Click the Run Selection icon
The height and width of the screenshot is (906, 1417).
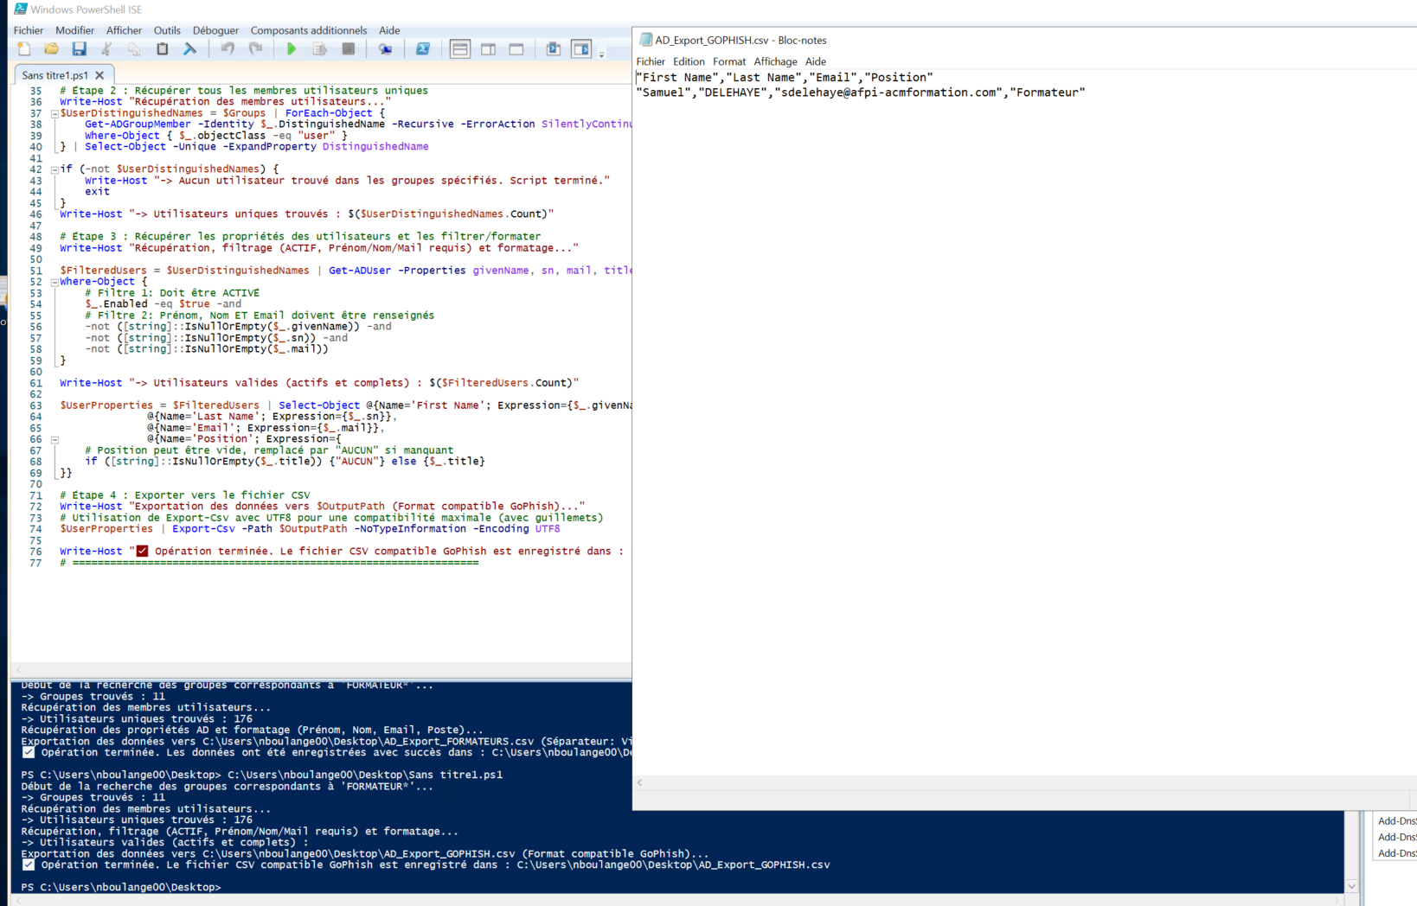pyautogui.click(x=319, y=49)
